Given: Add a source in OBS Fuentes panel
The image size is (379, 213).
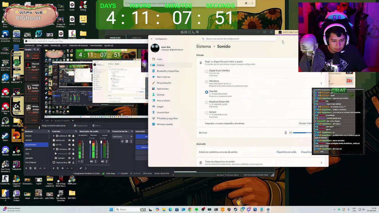Looking at the screenshot, I should 53,168.
